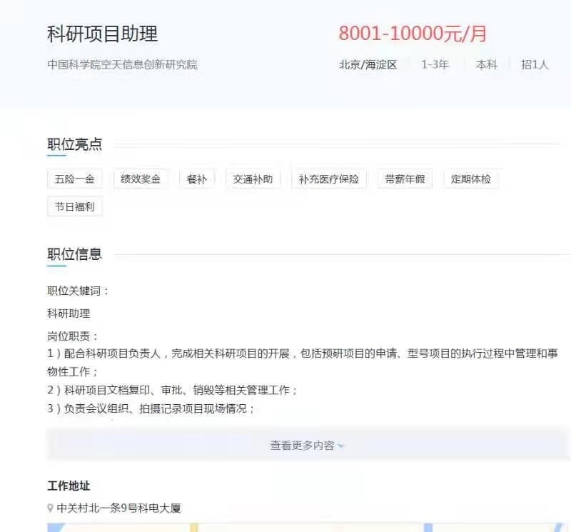Viewport: 571px width, 532px height.
Task: Select the 节日福利 tag
Action: [75, 207]
